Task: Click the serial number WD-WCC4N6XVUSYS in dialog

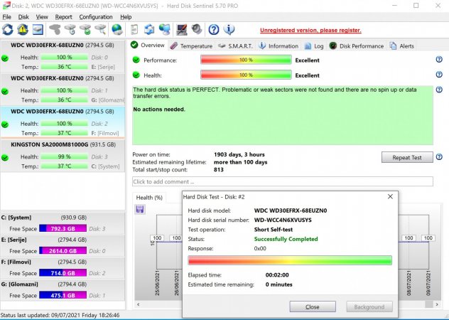Action: [x=283, y=220]
